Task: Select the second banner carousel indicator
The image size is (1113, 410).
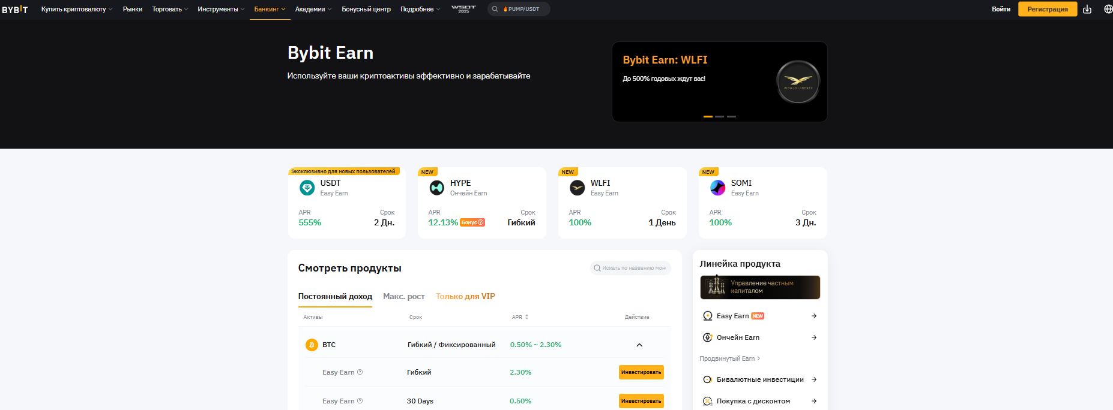Action: [x=719, y=116]
